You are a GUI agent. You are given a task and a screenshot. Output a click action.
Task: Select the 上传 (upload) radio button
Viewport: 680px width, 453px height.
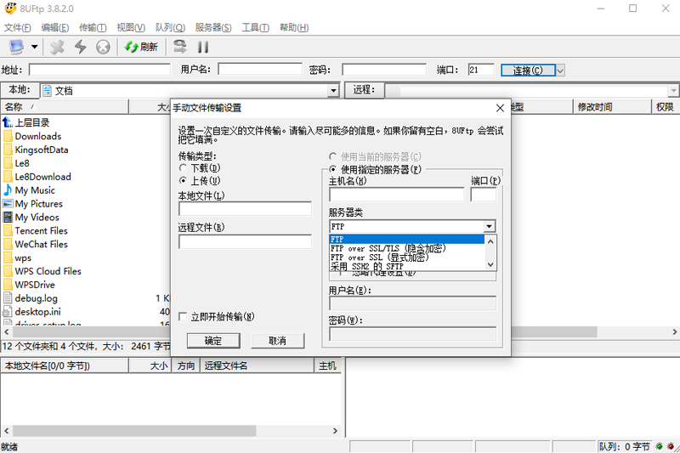click(x=183, y=180)
